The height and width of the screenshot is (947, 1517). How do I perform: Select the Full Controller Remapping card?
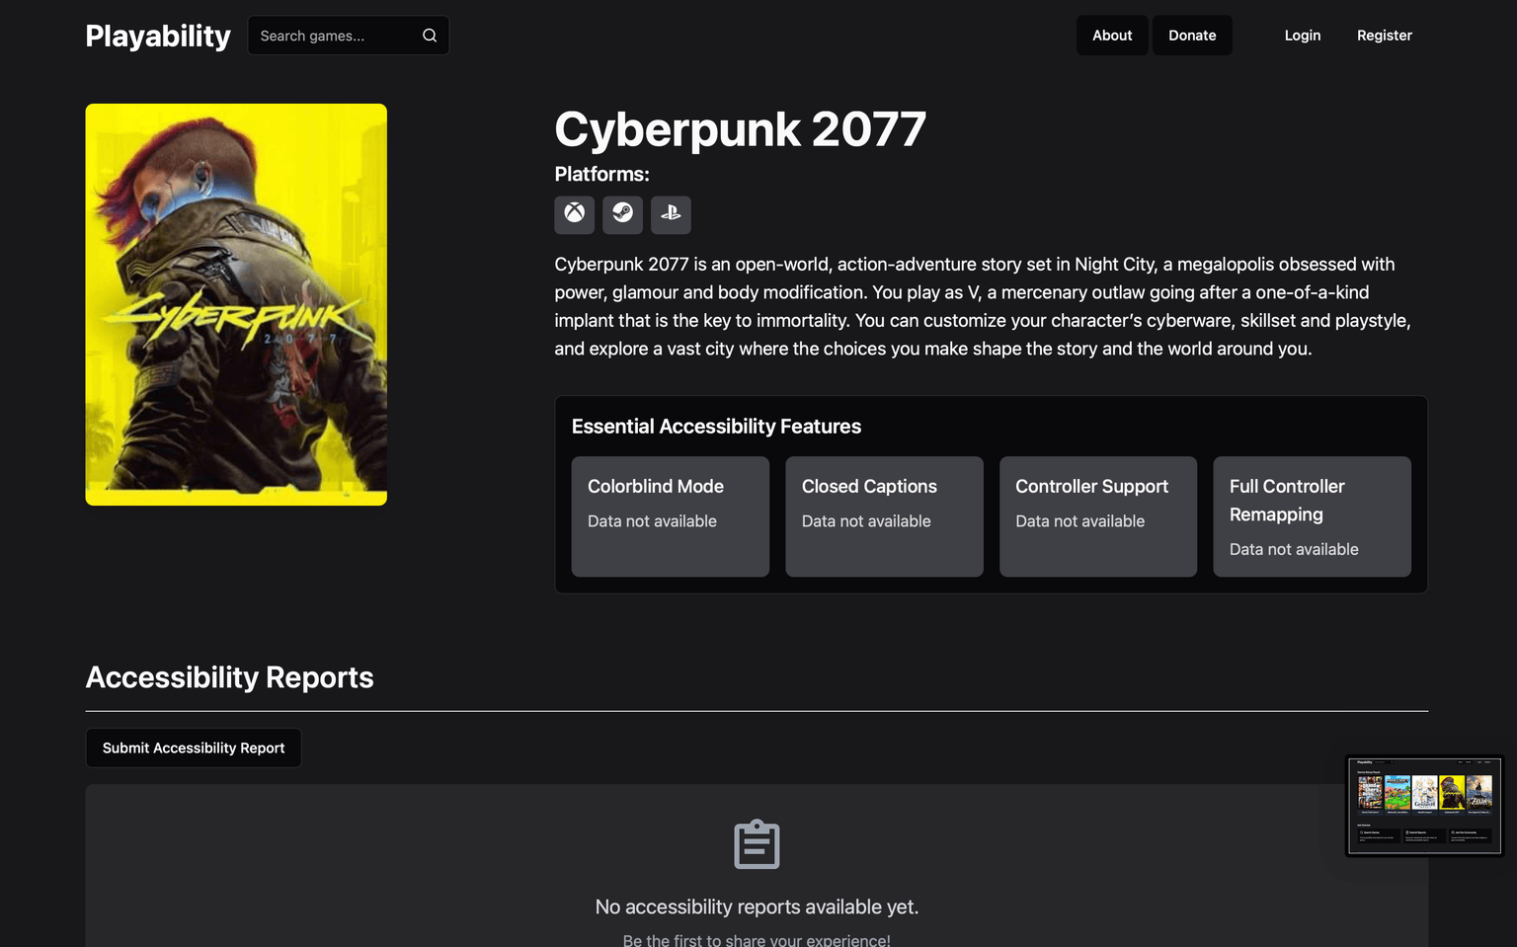coord(1312,516)
